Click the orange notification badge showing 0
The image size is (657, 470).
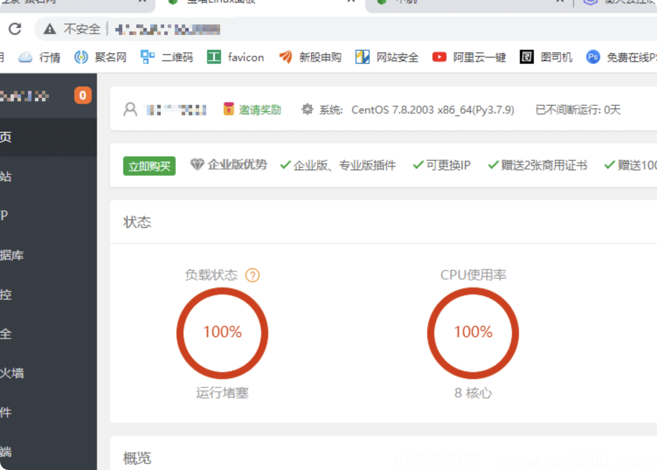coord(83,95)
